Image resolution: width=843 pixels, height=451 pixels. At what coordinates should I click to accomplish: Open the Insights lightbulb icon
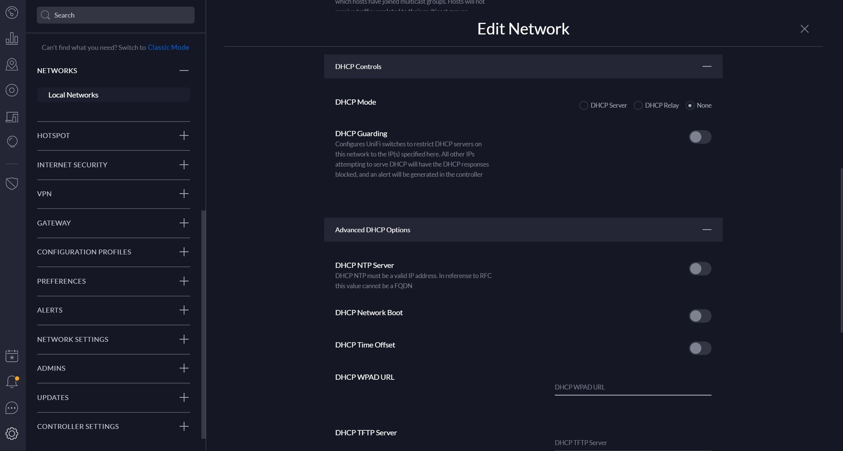coord(12,142)
